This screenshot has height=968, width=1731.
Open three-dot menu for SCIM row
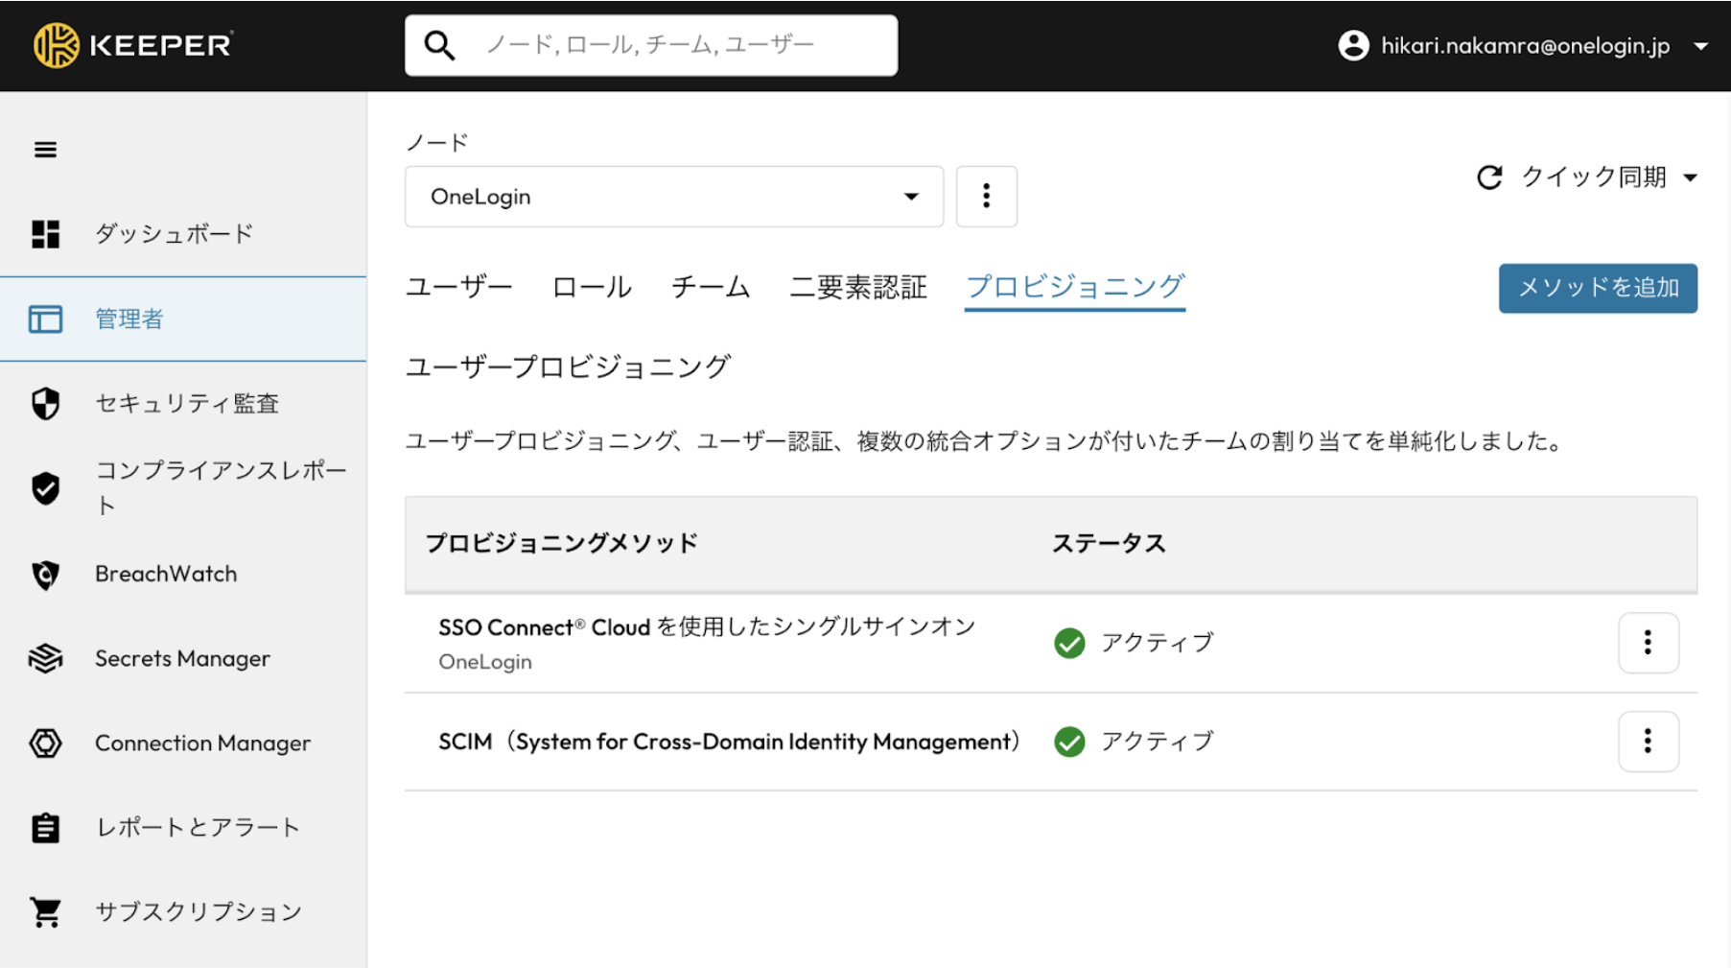click(1648, 742)
